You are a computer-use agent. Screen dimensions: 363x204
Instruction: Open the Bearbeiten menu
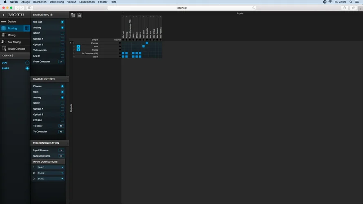[x=40, y=2]
